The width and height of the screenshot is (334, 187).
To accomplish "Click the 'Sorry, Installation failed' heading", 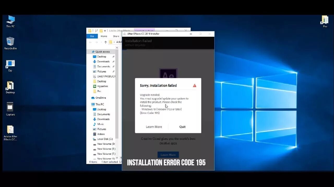I will tap(158, 85).
